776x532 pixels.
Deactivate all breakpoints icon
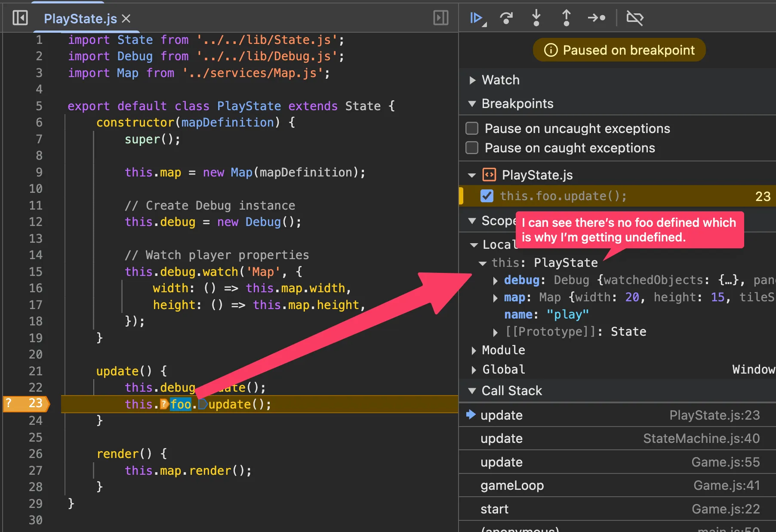tap(634, 18)
